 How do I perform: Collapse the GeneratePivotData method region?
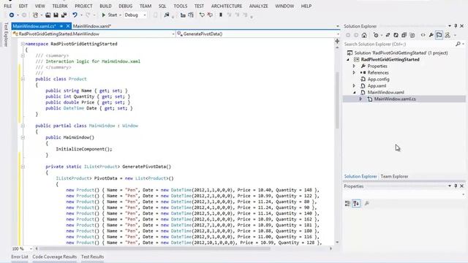[23, 167]
